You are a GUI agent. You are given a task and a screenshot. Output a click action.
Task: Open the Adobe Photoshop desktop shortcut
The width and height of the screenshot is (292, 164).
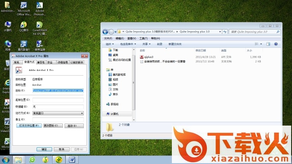tap(40, 9)
